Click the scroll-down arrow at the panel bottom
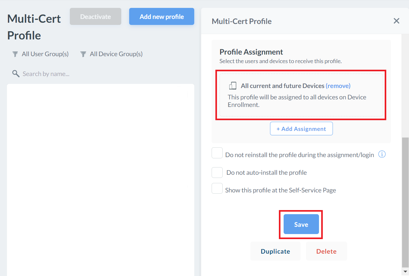 click(x=405, y=271)
